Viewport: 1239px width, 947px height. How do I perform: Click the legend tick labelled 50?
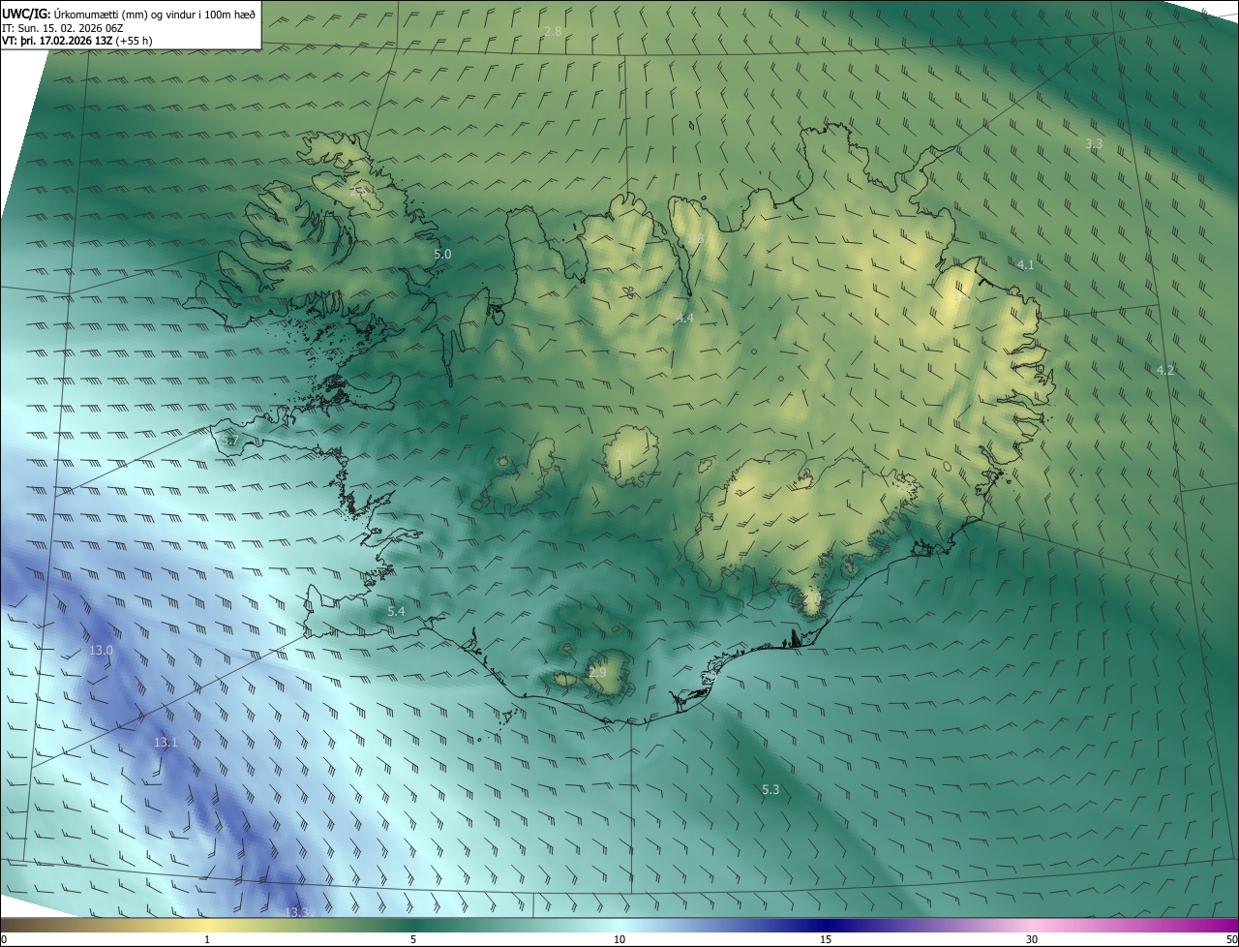tap(1231, 939)
